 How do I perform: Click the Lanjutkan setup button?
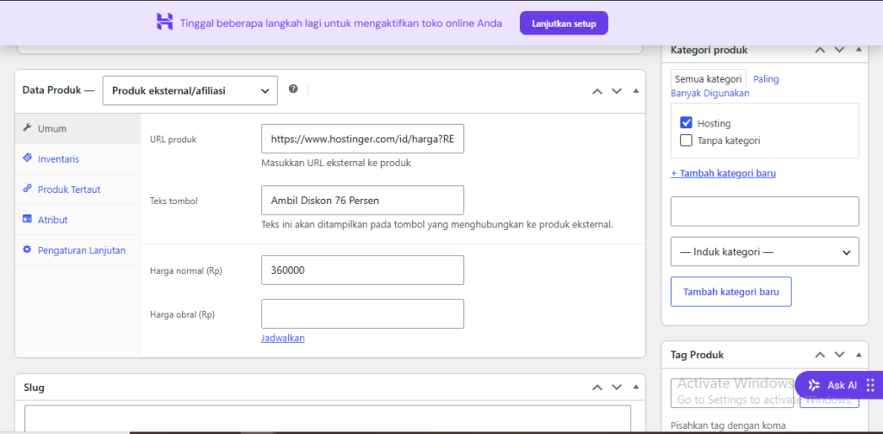pos(564,23)
